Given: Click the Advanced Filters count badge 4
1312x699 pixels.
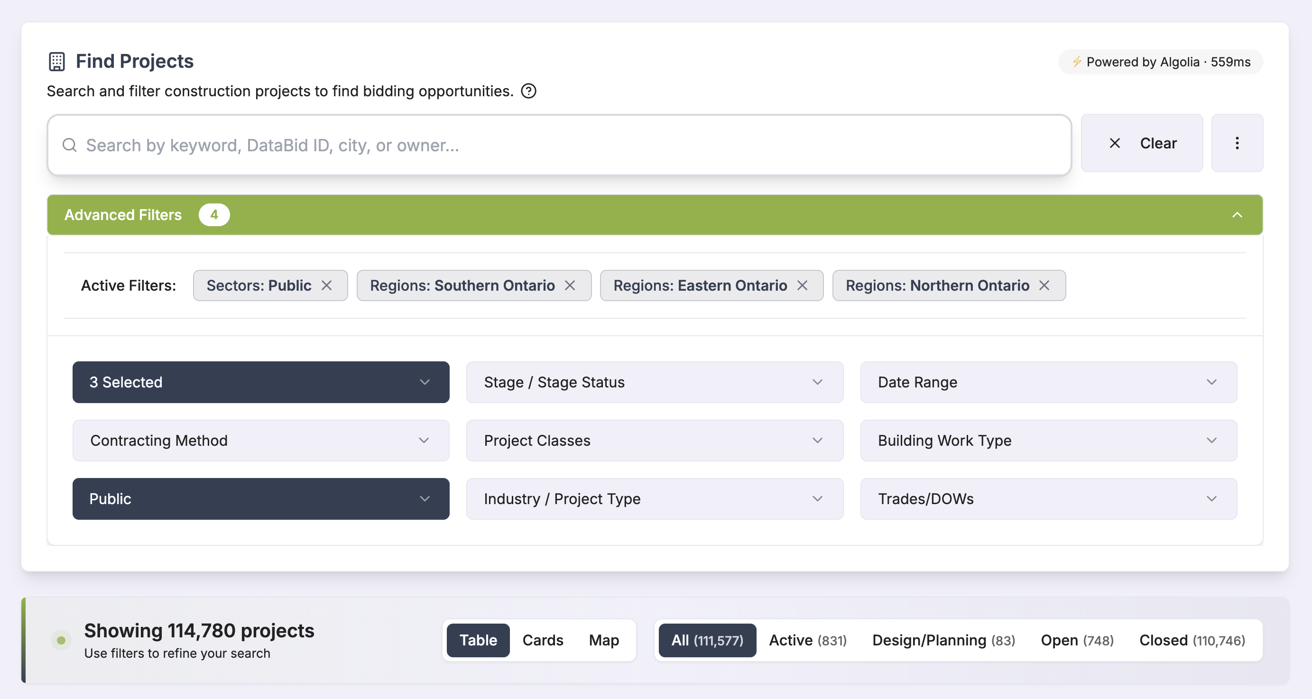Looking at the screenshot, I should [x=214, y=215].
